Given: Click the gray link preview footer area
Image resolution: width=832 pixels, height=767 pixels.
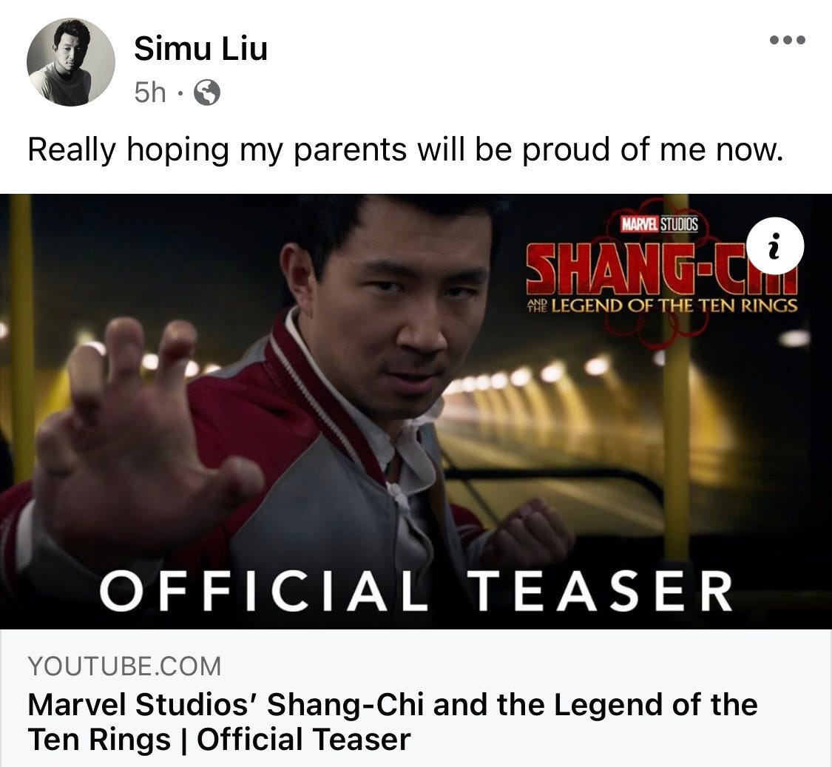Looking at the screenshot, I should click(x=416, y=698).
